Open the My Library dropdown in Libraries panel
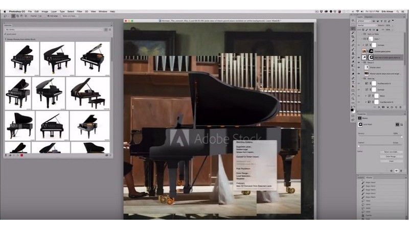The height and width of the screenshot is (230, 409). 54,30
